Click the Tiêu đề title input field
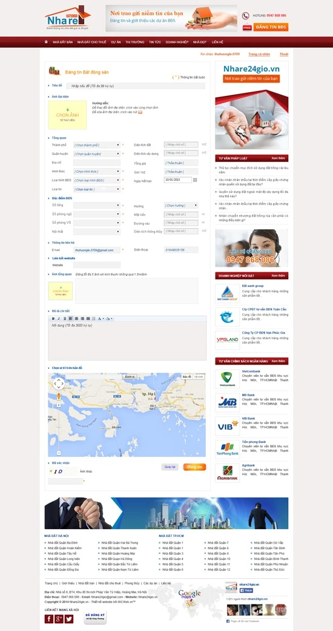The image size is (333, 631). 136,86
